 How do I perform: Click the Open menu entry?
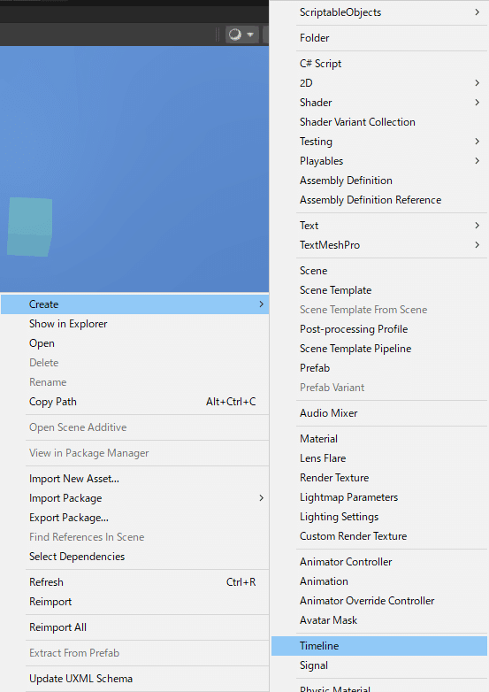pyautogui.click(x=42, y=343)
